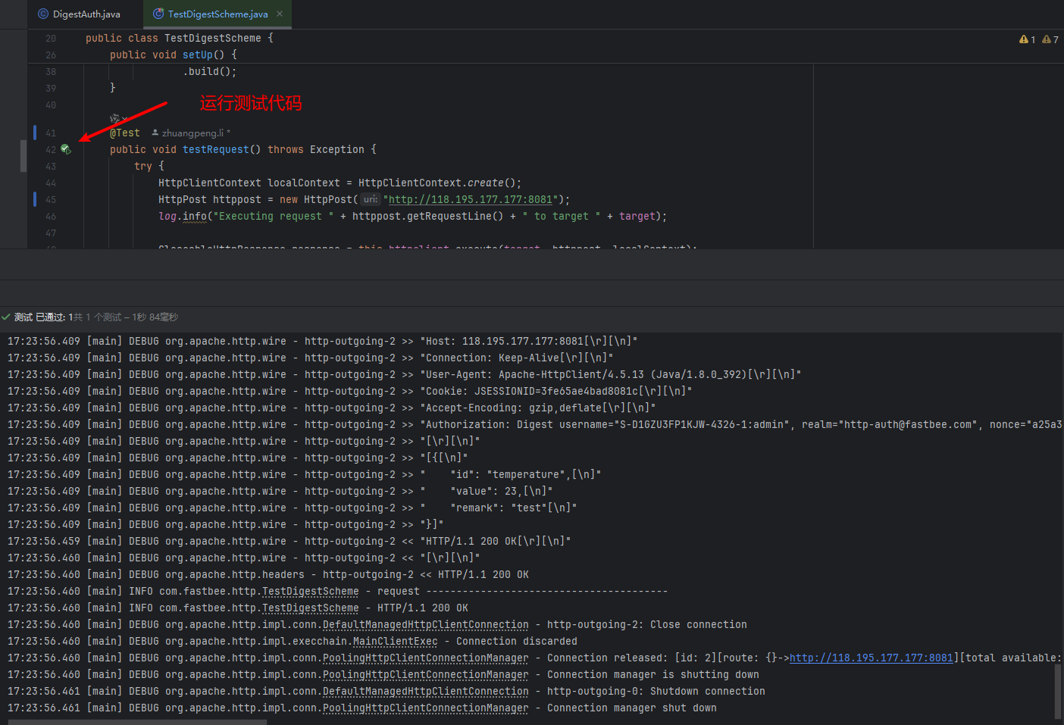The width and height of the screenshot is (1064, 725).
Task: Open TestDigestScheme link on the request dashes line
Action: point(311,591)
